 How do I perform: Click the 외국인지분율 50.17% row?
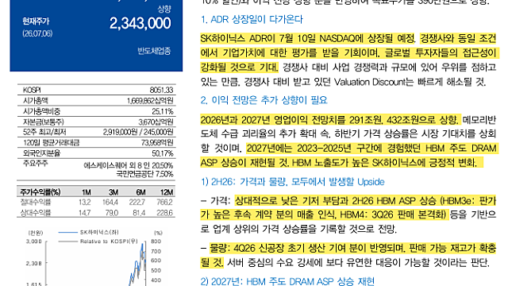96,153
